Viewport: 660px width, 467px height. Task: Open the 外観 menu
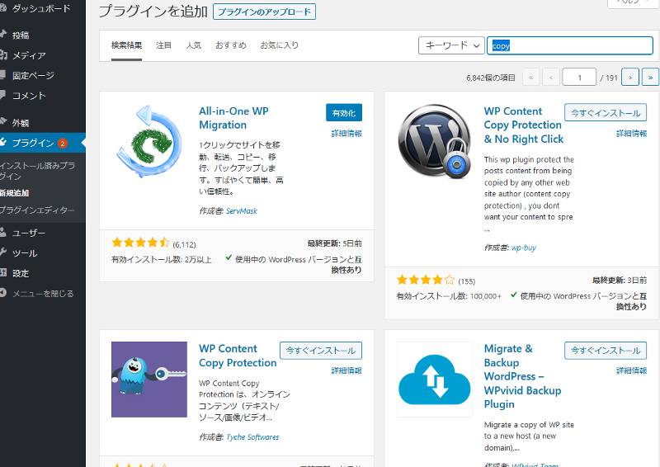point(21,123)
